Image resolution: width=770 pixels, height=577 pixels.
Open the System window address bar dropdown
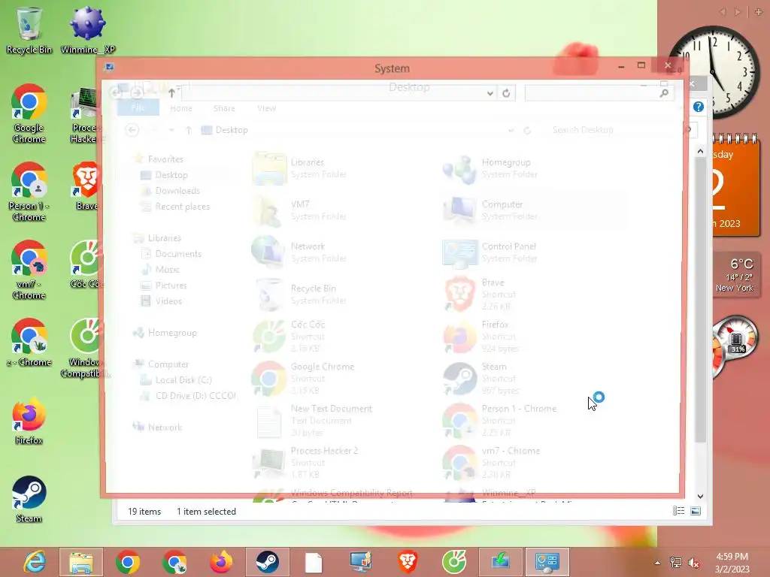click(x=490, y=93)
